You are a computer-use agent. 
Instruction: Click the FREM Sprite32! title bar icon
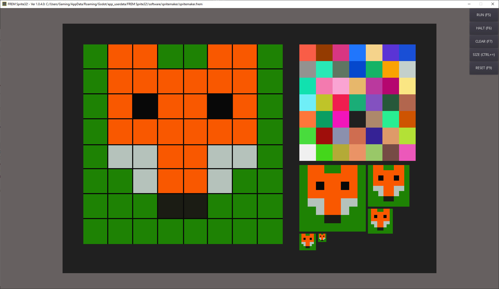(4, 4)
